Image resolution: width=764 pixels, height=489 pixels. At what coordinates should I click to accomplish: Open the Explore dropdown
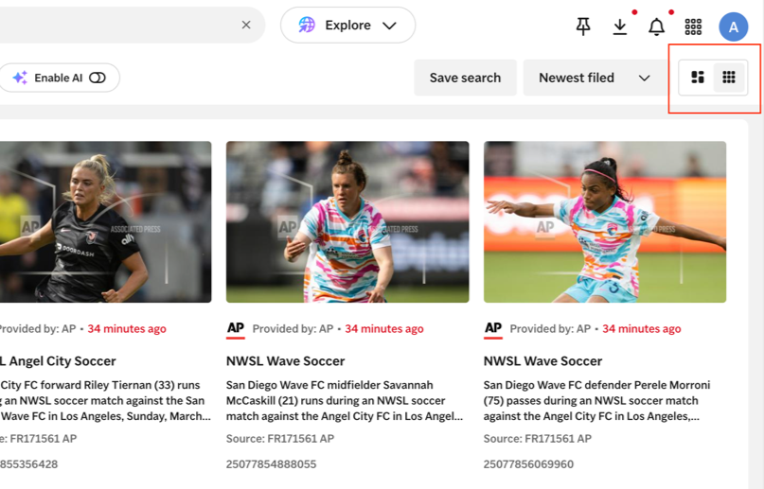tap(347, 25)
